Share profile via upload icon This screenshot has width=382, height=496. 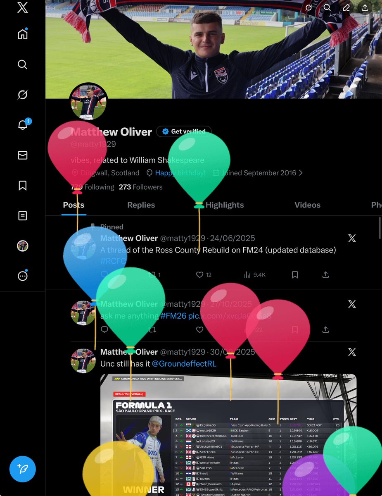click(x=365, y=7)
